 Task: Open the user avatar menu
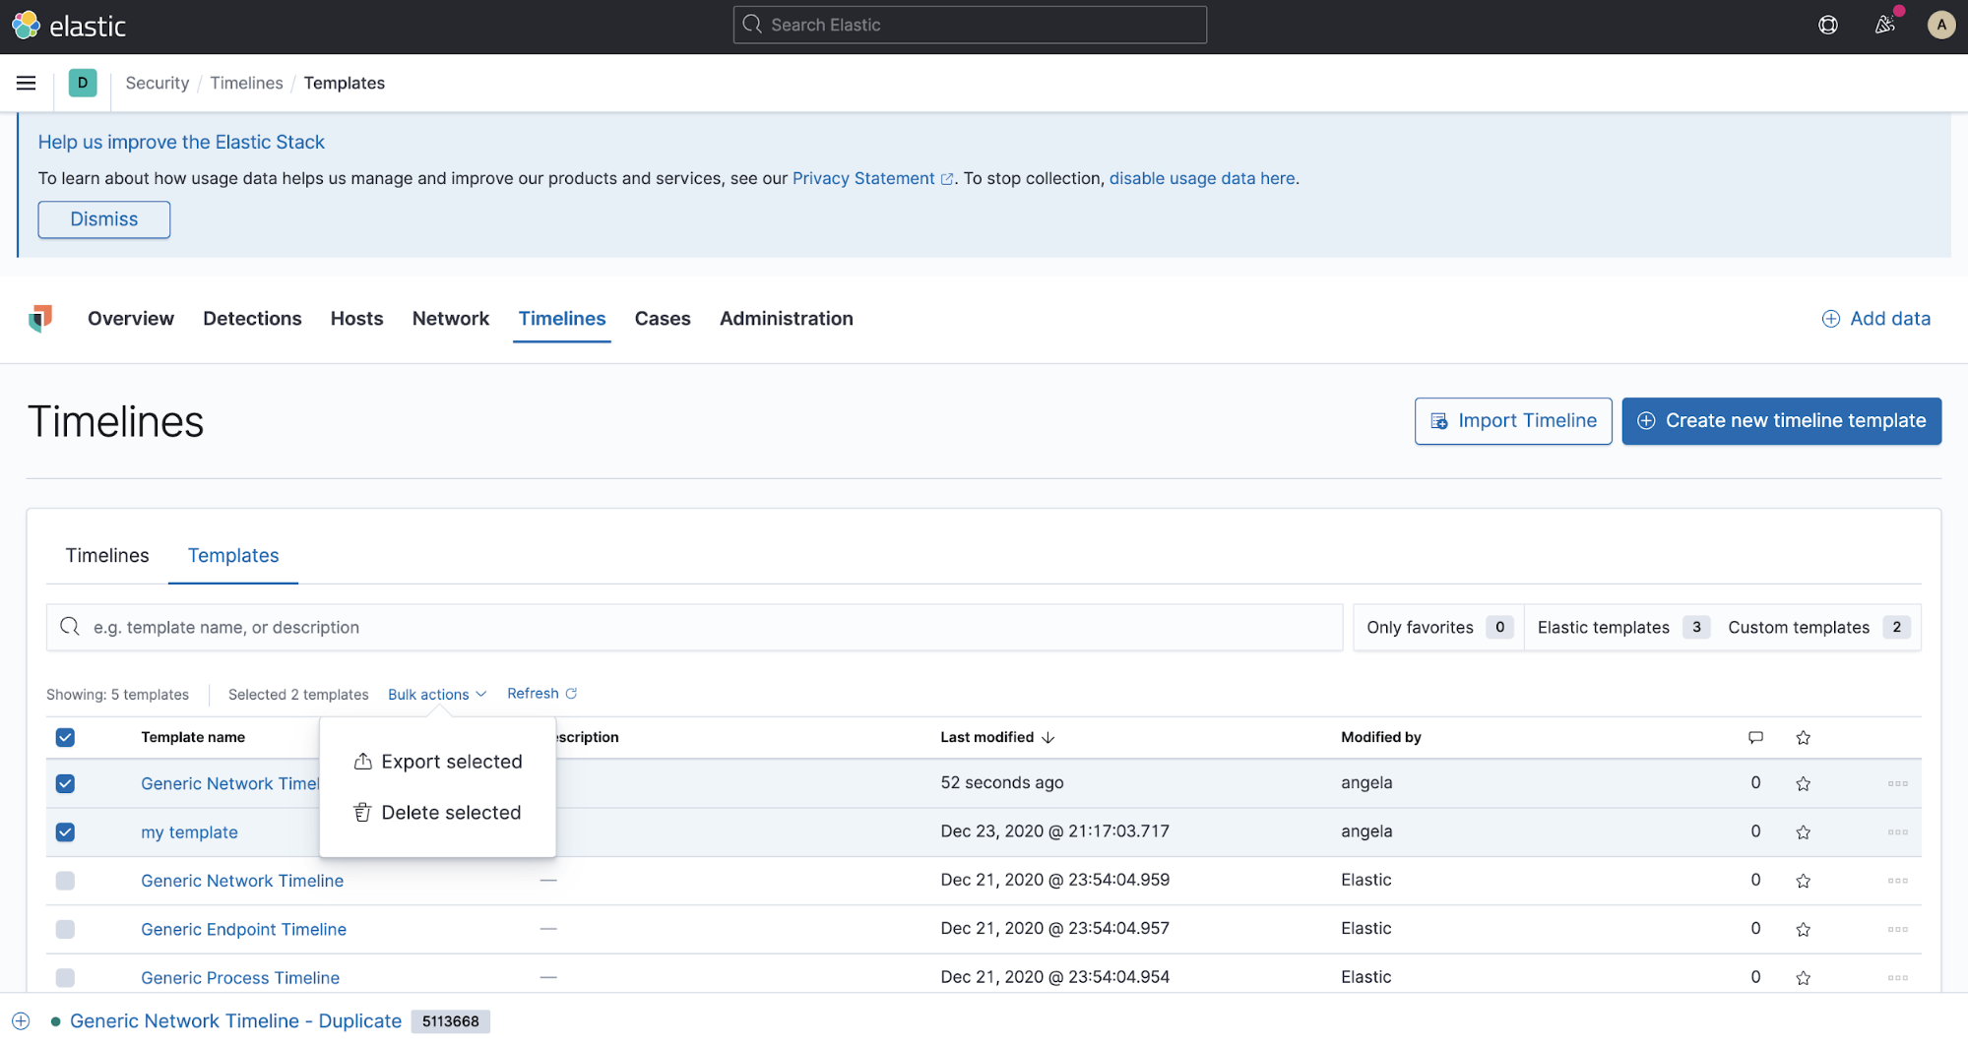(1941, 26)
